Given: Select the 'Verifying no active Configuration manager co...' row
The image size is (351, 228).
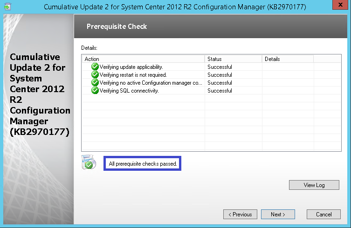Looking at the screenshot, I should tap(211, 83).
